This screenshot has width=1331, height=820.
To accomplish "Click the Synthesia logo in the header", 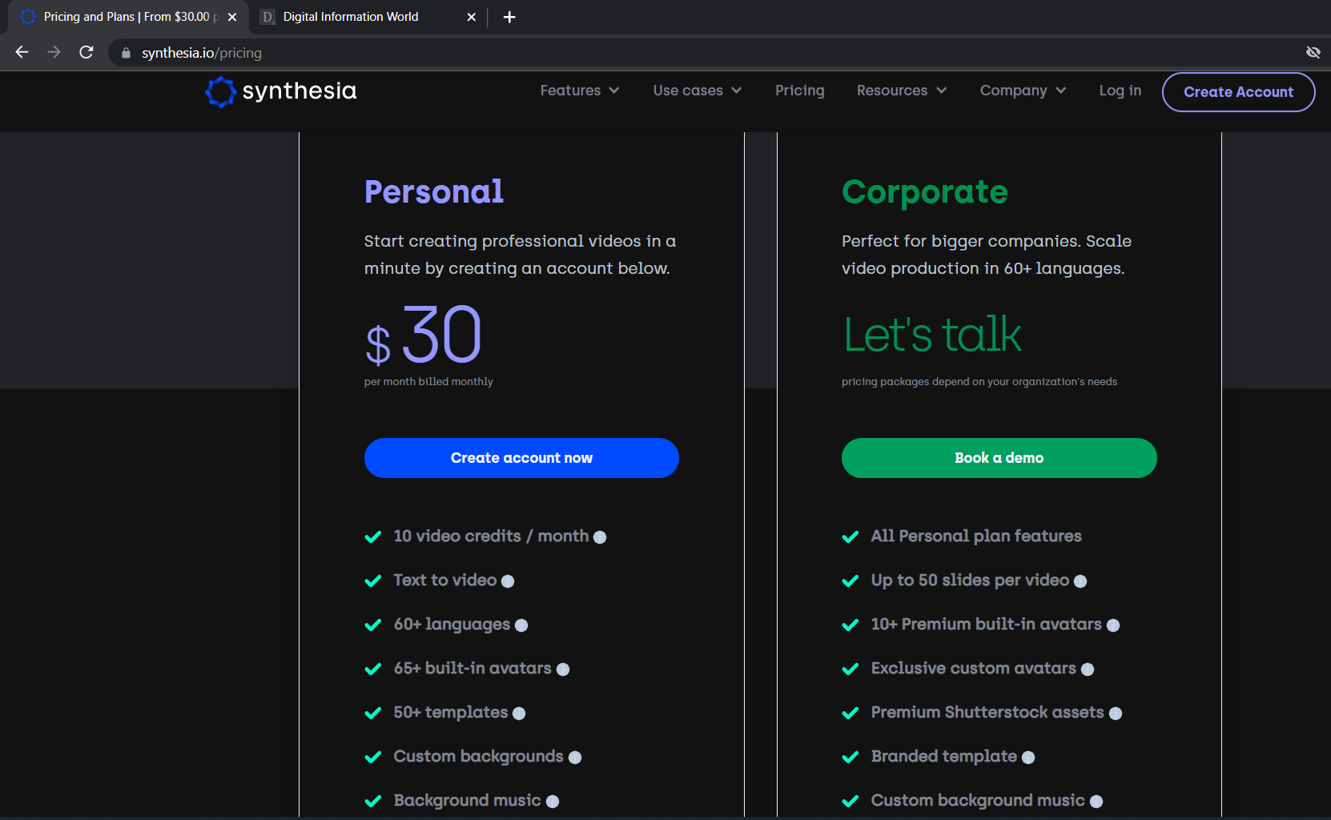I will (281, 91).
